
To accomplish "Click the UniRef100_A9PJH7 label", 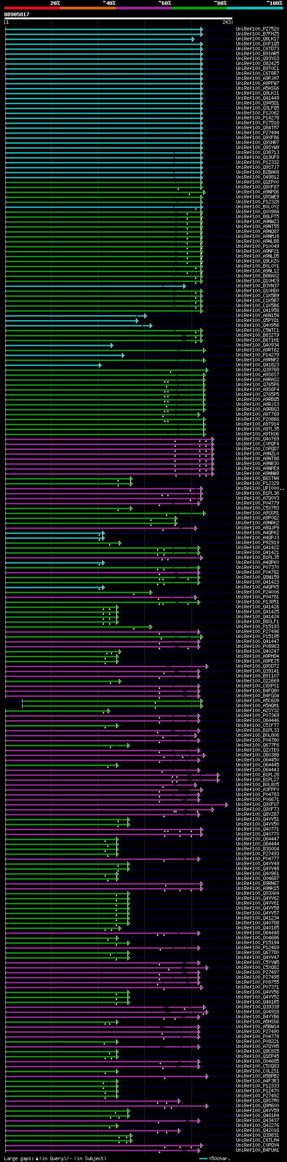I will (257, 79).
